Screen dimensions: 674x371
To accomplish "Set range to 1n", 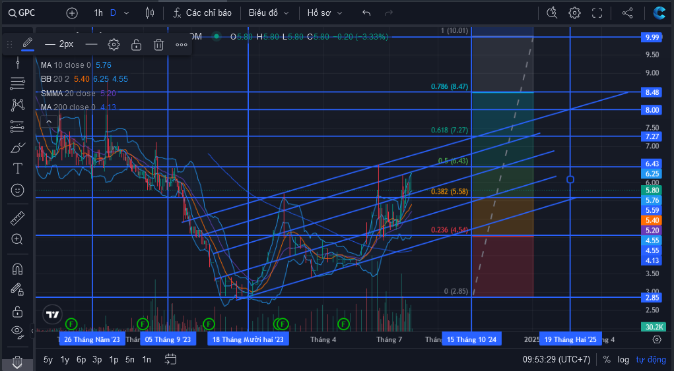I will 147,359.
